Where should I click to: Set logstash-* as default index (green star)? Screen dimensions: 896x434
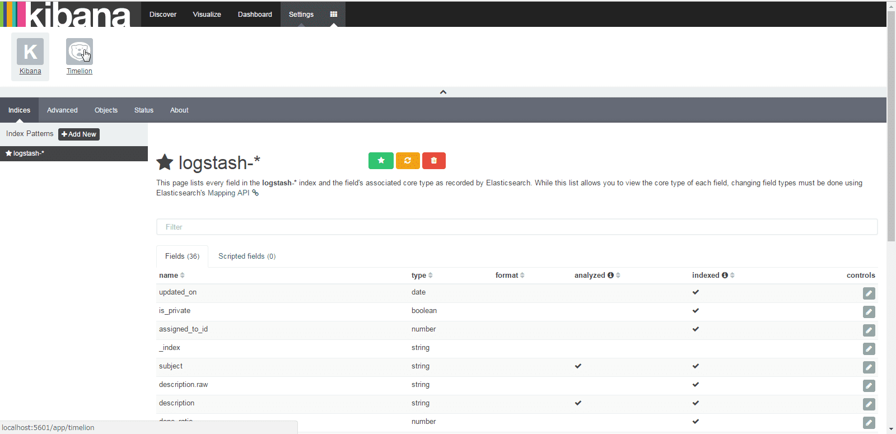click(x=381, y=161)
